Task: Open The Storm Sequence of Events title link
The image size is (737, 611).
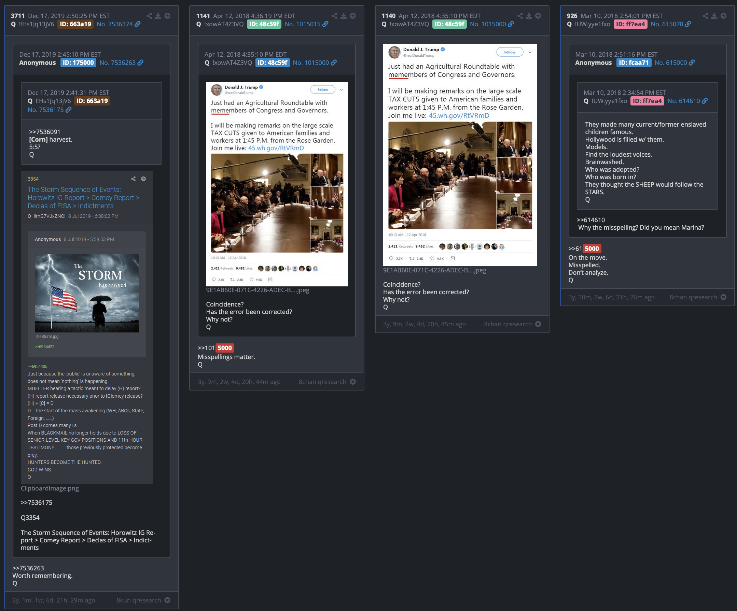Action: [84, 198]
